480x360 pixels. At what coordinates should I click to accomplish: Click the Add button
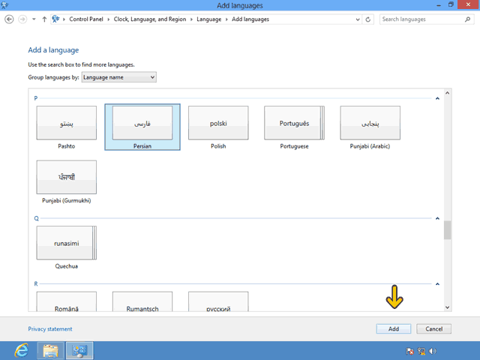[x=393, y=328]
